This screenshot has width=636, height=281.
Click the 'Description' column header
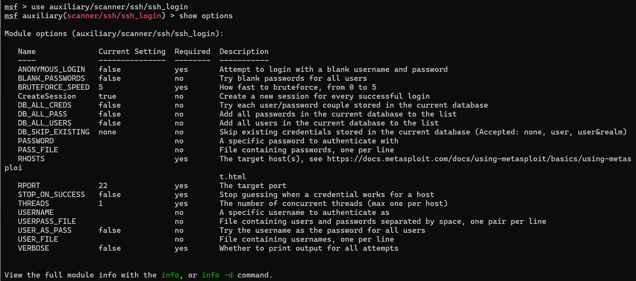pyautogui.click(x=244, y=51)
